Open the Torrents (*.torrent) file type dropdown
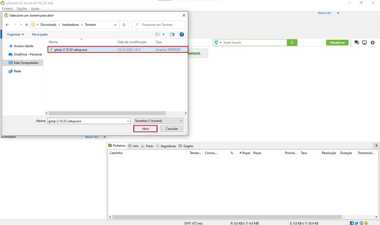 click(x=158, y=120)
